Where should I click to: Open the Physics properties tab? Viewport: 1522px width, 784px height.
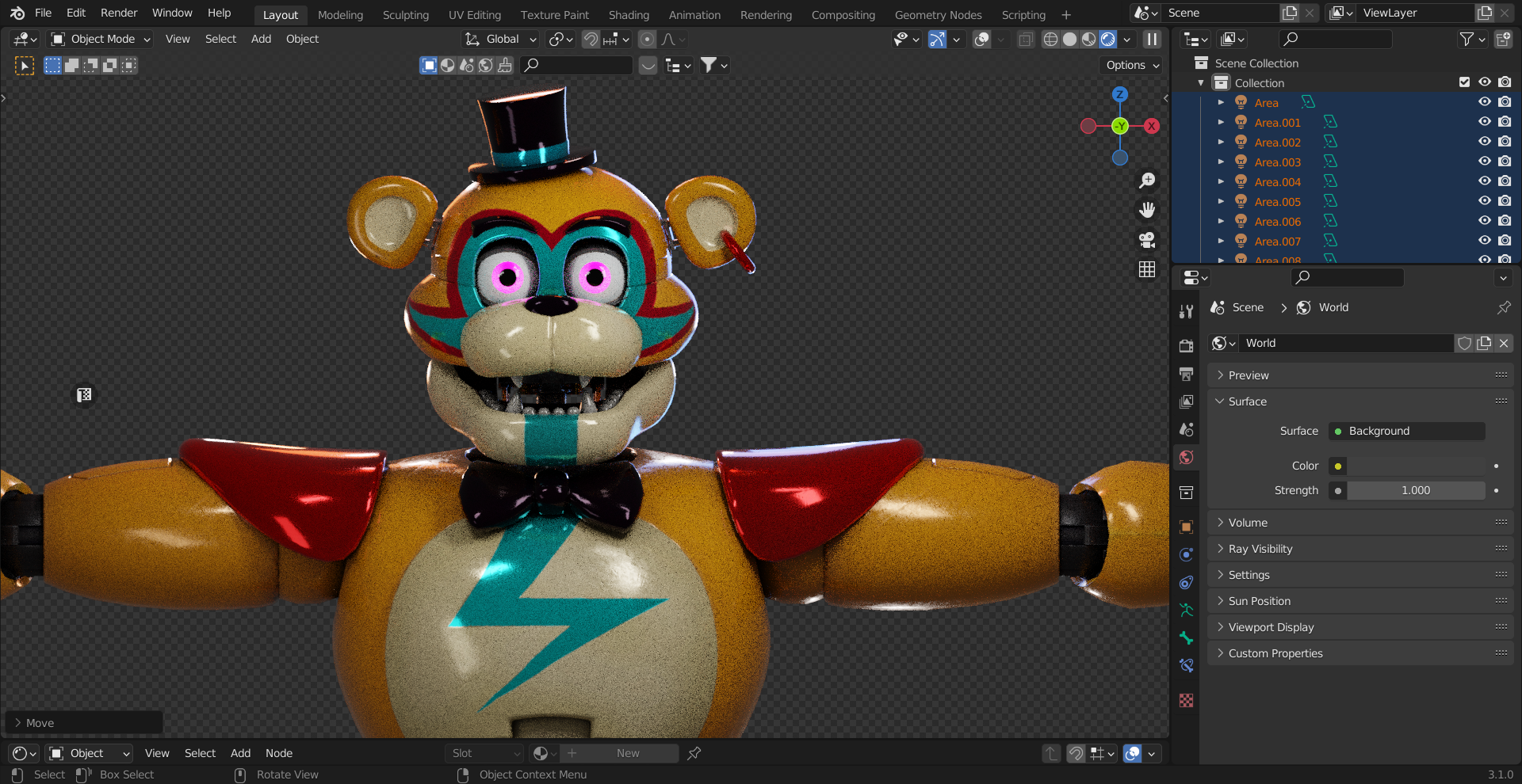point(1186,554)
